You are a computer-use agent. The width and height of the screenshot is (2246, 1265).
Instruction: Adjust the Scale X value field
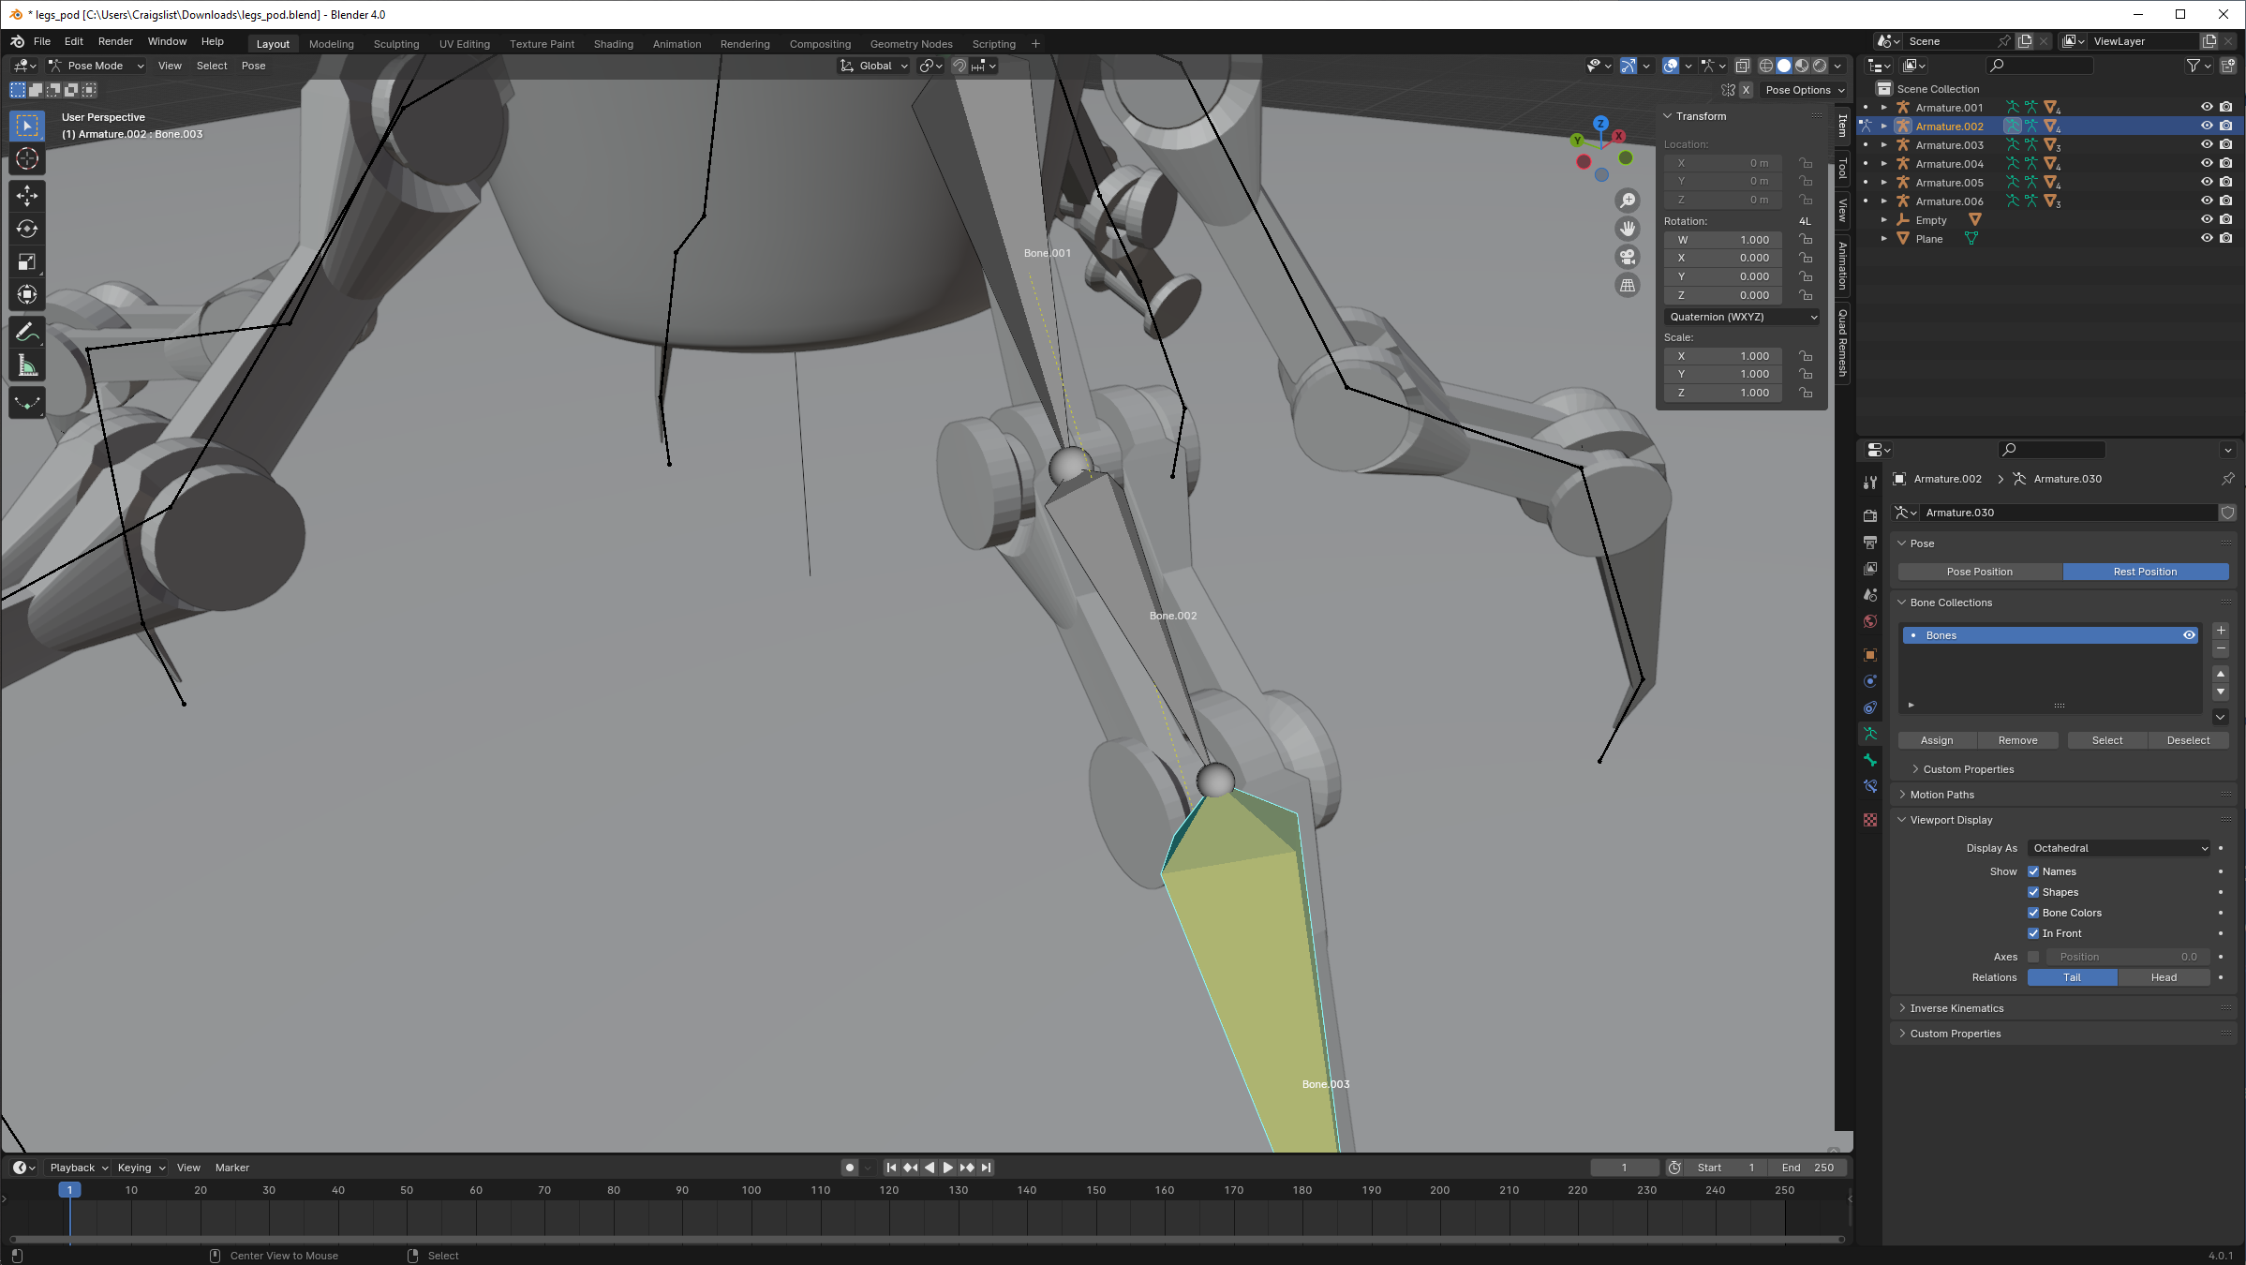coord(1723,356)
